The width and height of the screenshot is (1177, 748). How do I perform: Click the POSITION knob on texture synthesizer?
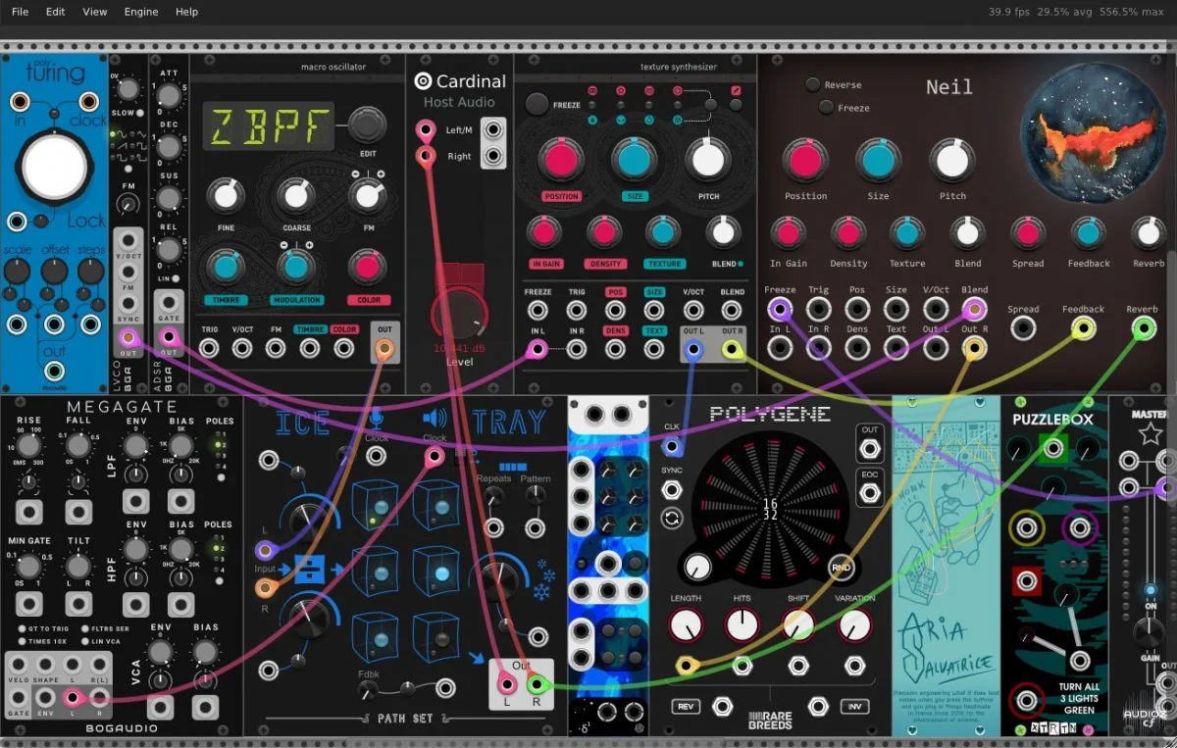(x=562, y=159)
